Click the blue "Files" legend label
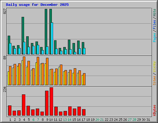This screenshot has width=158, height=123. (x=154, y=24)
